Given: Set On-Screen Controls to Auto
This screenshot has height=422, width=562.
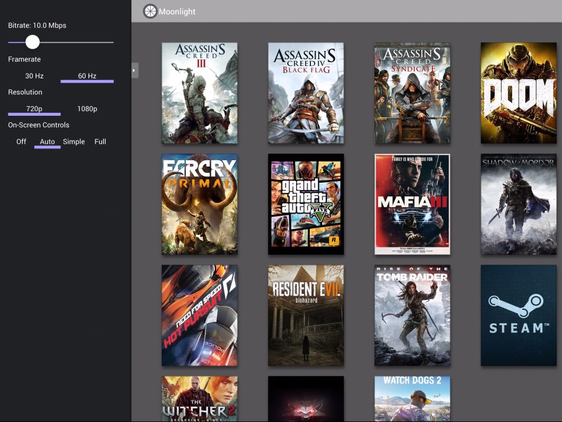Looking at the screenshot, I should (x=47, y=142).
